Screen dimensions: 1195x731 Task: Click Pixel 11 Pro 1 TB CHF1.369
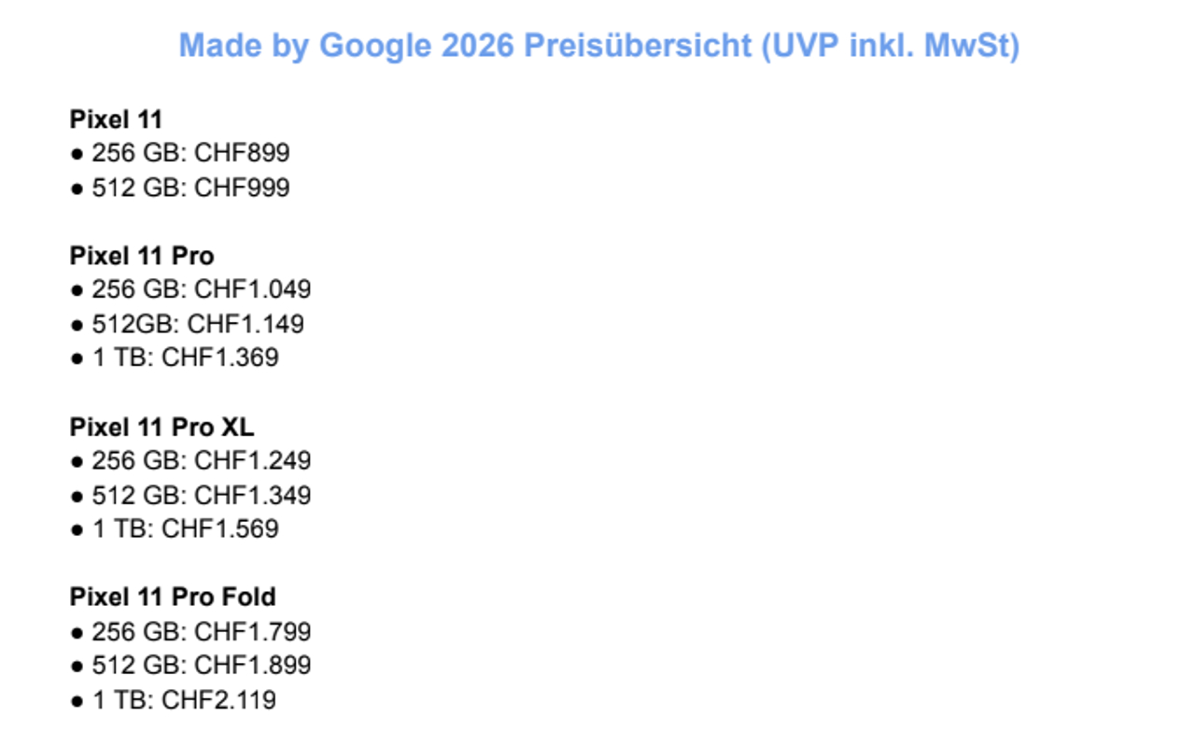[175, 358]
